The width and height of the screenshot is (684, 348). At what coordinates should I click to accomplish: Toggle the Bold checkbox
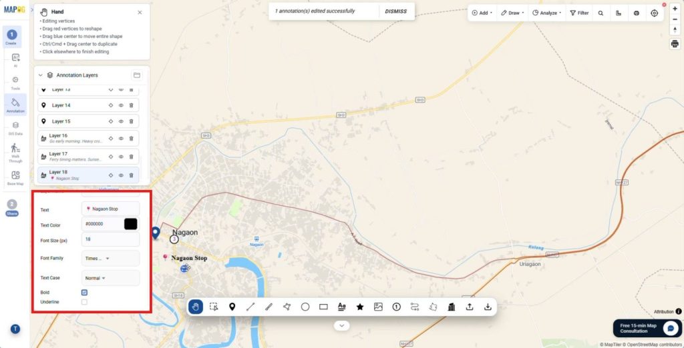click(84, 293)
